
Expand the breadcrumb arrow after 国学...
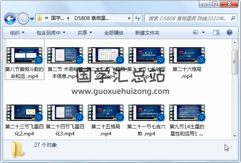pos(68,18)
